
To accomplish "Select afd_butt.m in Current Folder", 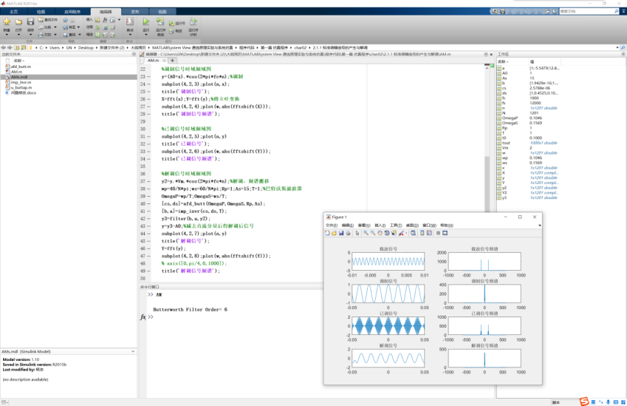I will click(21, 67).
